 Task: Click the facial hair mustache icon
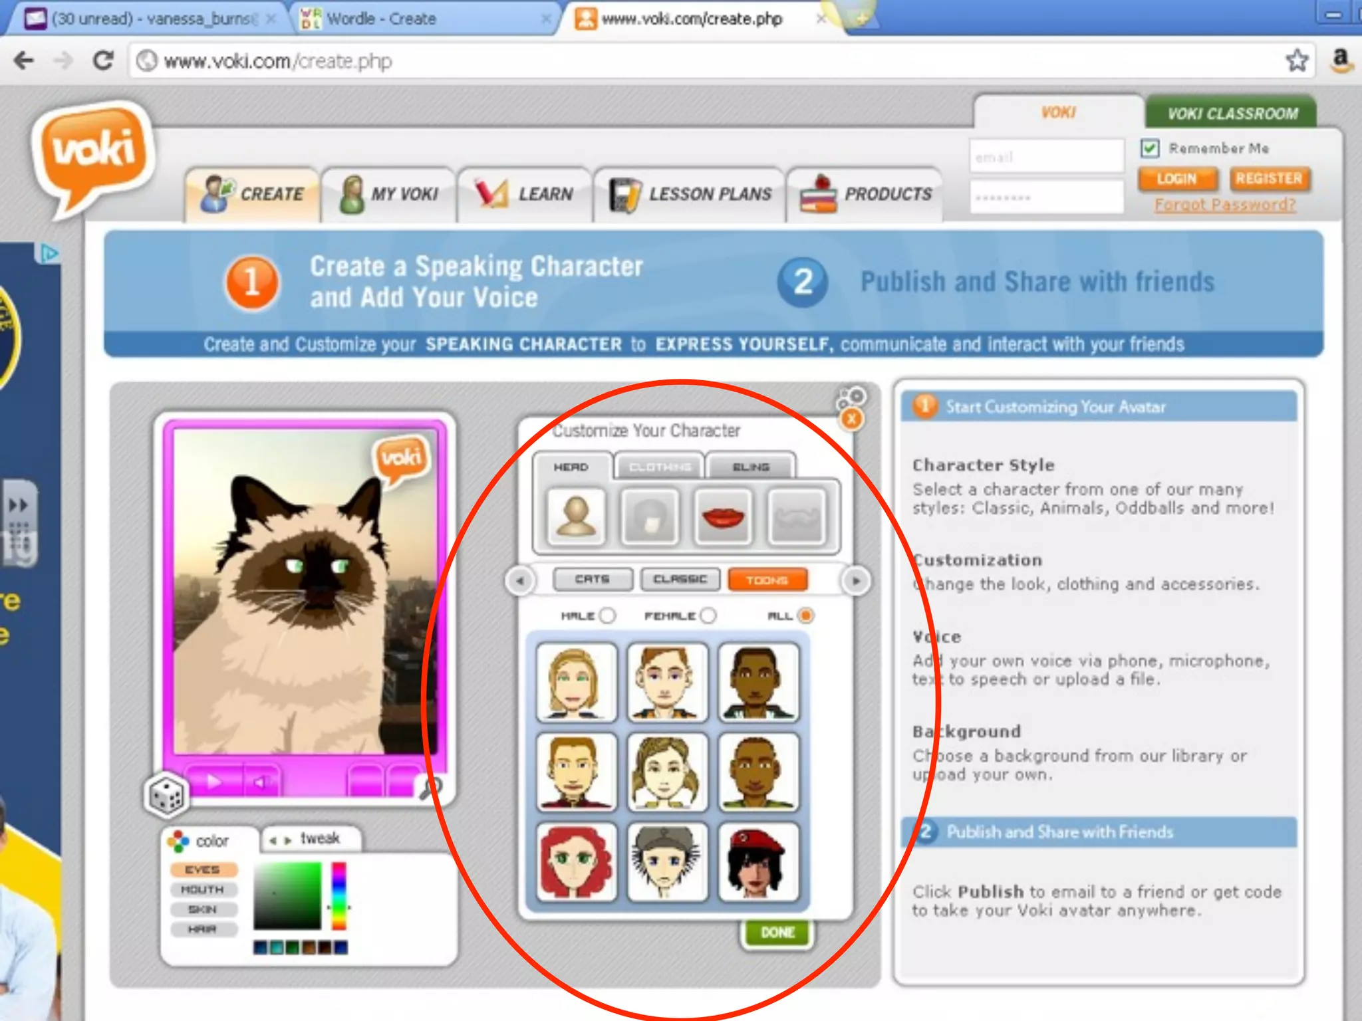(797, 516)
